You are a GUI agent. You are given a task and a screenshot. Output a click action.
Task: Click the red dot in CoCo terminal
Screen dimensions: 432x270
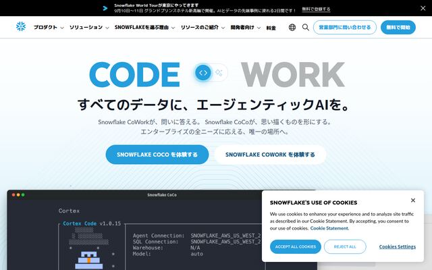(x=13, y=195)
